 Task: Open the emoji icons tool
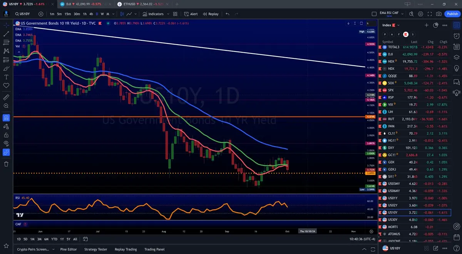pyautogui.click(x=6, y=86)
